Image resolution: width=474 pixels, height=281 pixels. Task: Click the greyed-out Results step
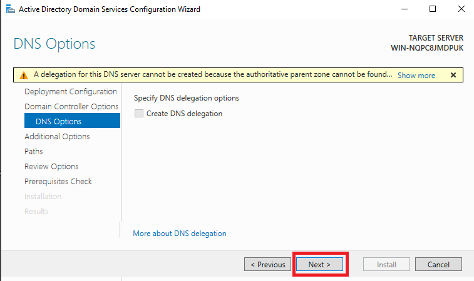(x=36, y=211)
